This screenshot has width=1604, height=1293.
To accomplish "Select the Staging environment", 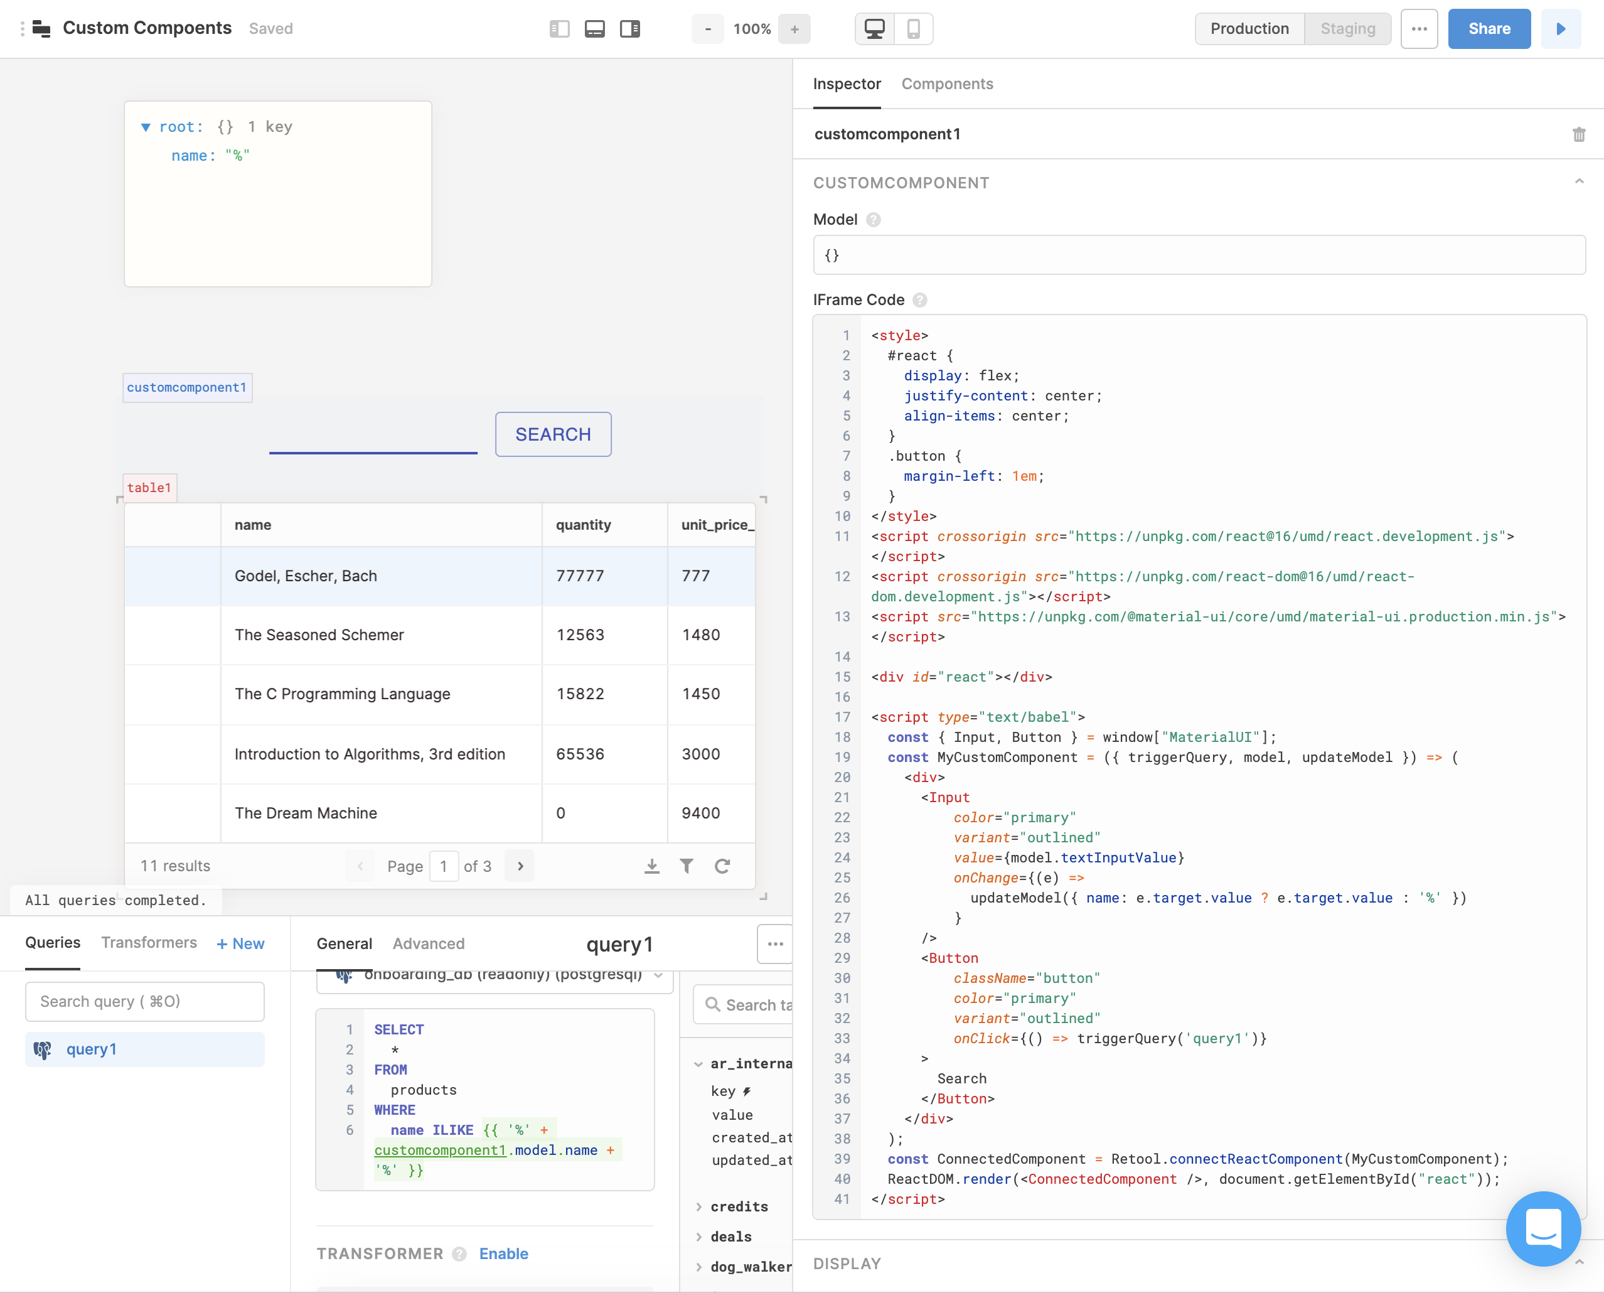I will tap(1348, 29).
